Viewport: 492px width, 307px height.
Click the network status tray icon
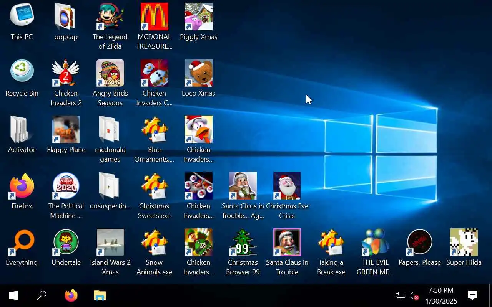(x=401, y=295)
